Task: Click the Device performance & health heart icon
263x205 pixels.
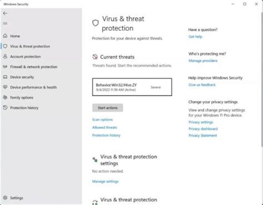Action: coord(5,87)
